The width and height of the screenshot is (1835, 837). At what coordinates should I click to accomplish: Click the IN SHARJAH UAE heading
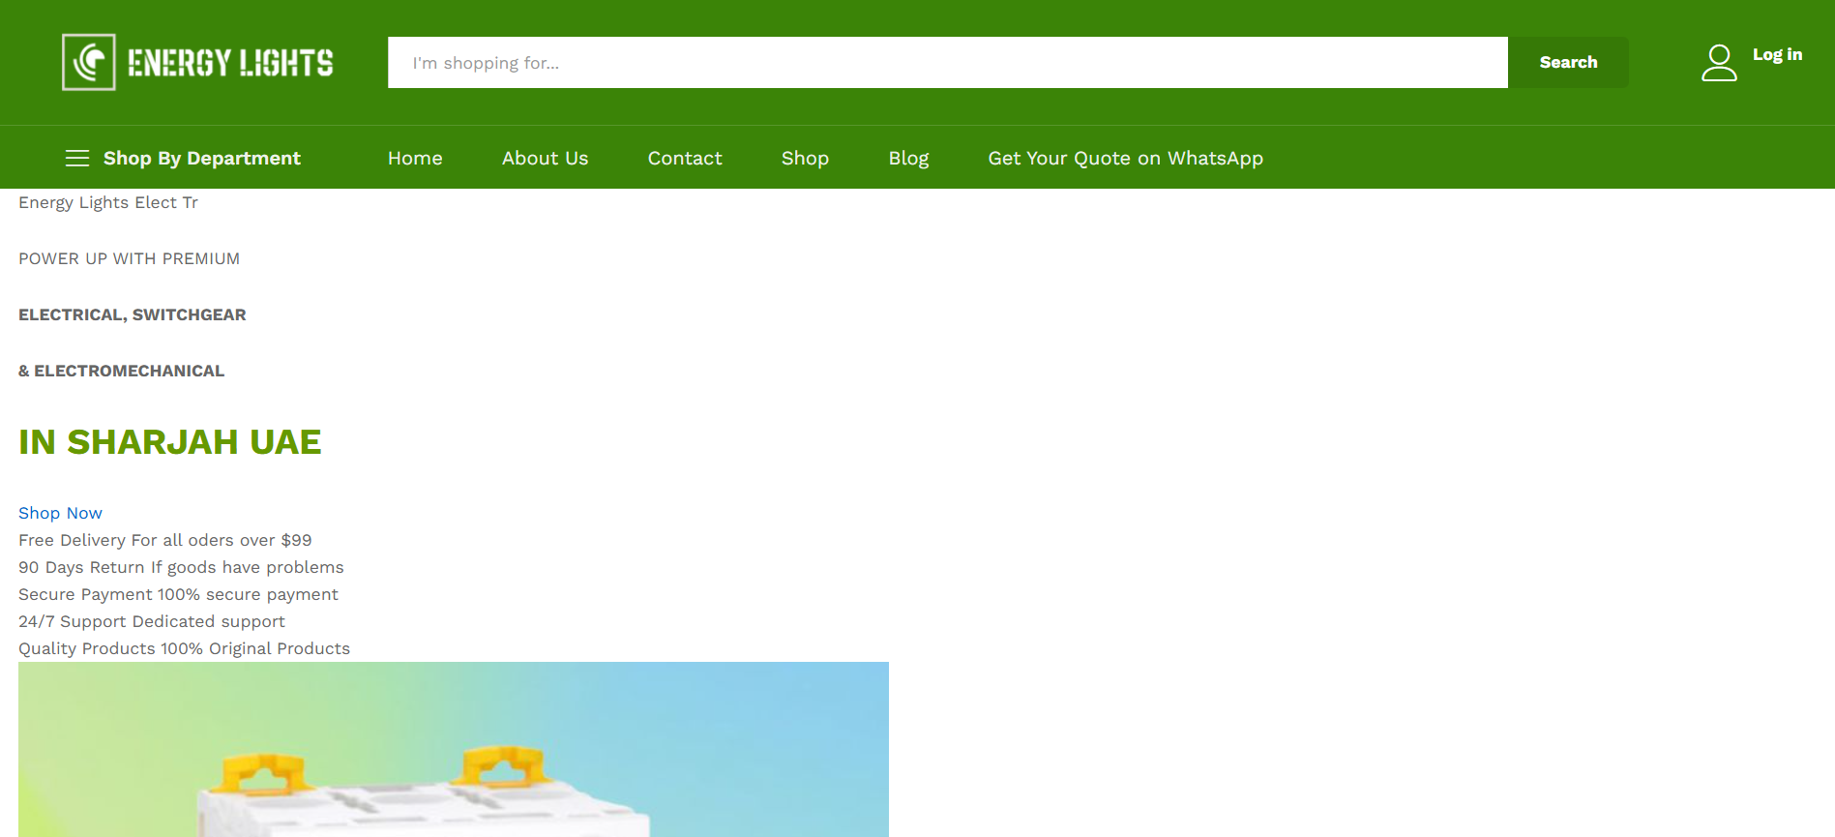pos(170,442)
